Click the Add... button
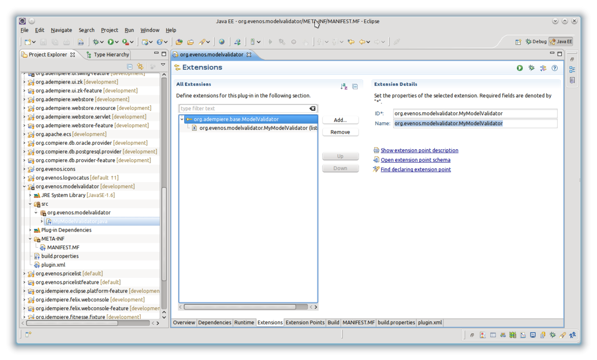Image resolution: width=597 pixels, height=360 pixels. click(340, 120)
